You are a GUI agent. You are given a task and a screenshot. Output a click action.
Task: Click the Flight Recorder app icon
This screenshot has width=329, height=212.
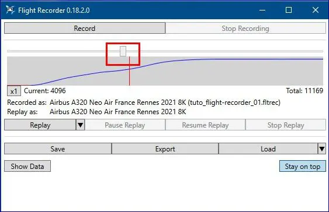[10, 10]
